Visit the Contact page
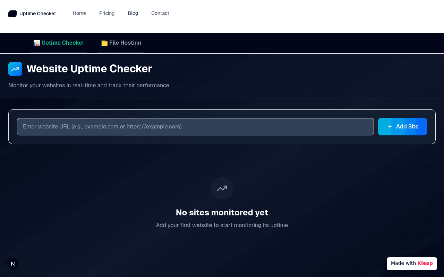The height and width of the screenshot is (277, 444). click(160, 13)
